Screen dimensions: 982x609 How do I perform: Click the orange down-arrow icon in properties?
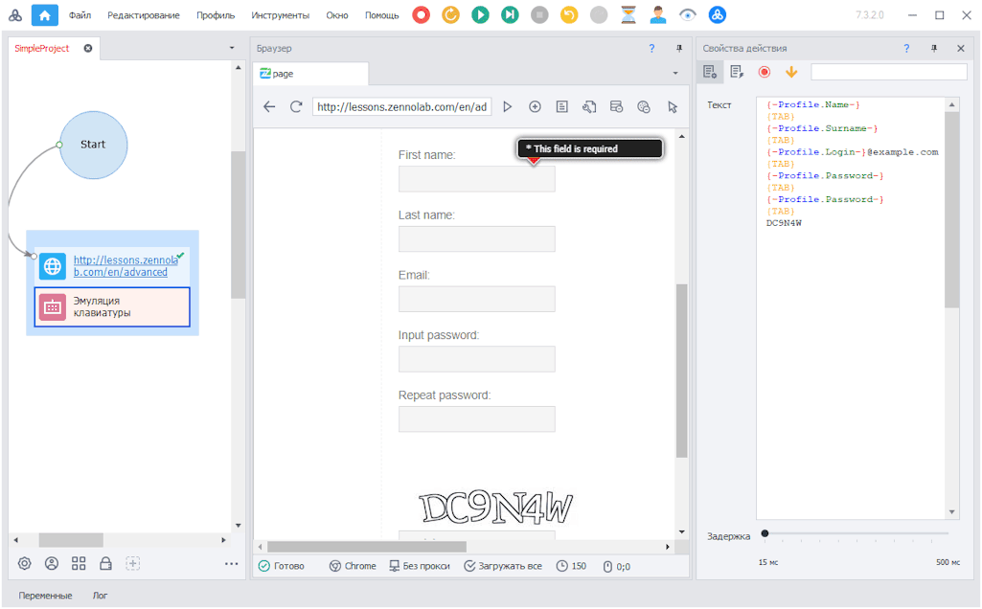[791, 72]
